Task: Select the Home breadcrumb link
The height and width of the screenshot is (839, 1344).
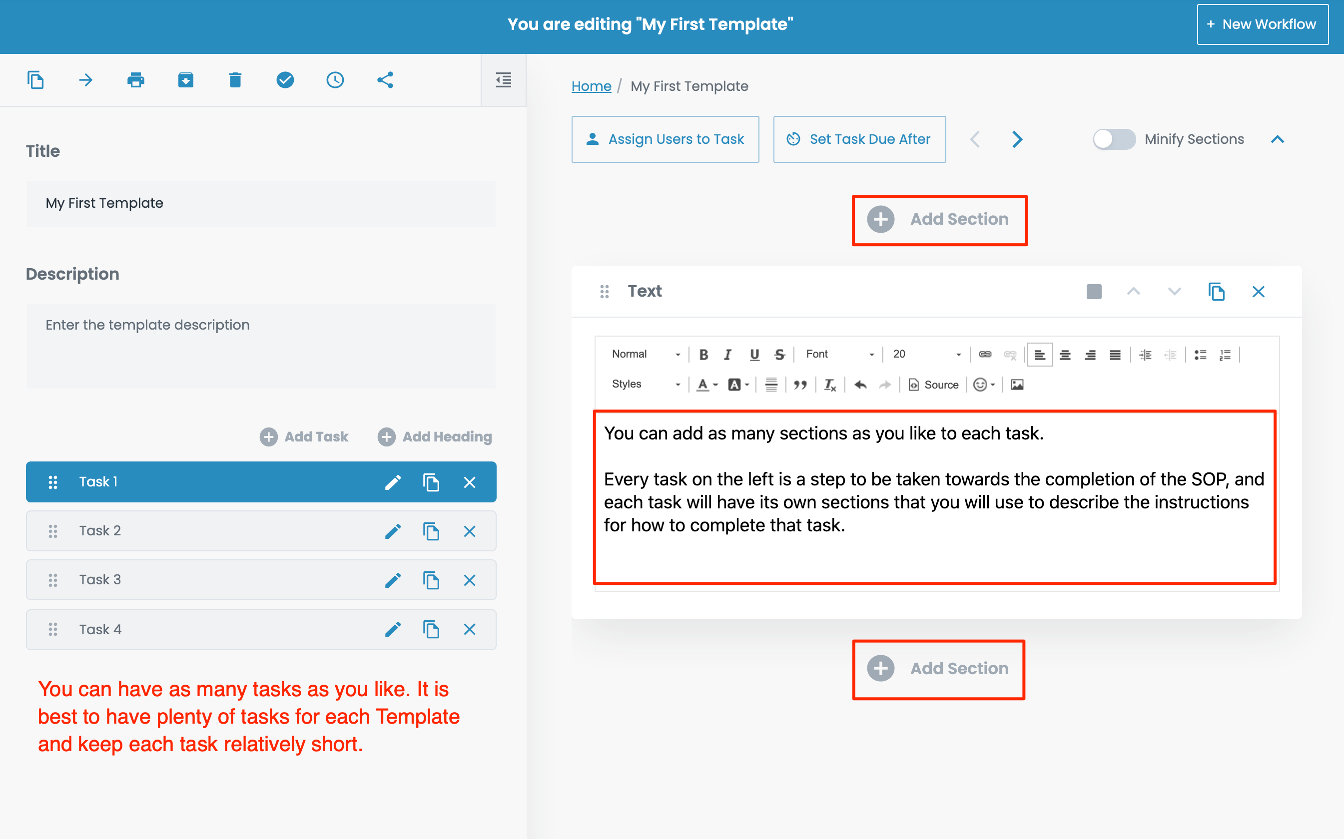Action: 591,86
